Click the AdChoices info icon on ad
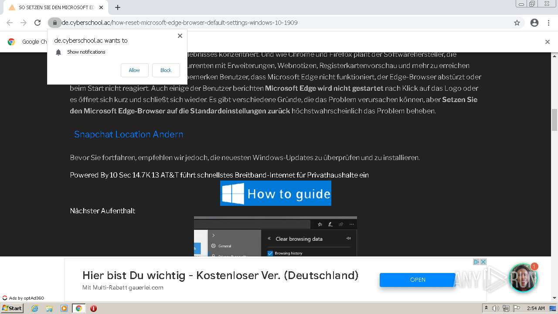This screenshot has height=314, width=558. (476, 262)
